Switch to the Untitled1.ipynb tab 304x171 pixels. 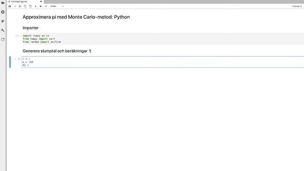[x=19, y=1]
